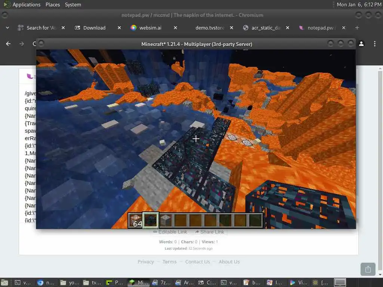
Task: Open taskbar item 'Vi...' player
Action: point(298,283)
